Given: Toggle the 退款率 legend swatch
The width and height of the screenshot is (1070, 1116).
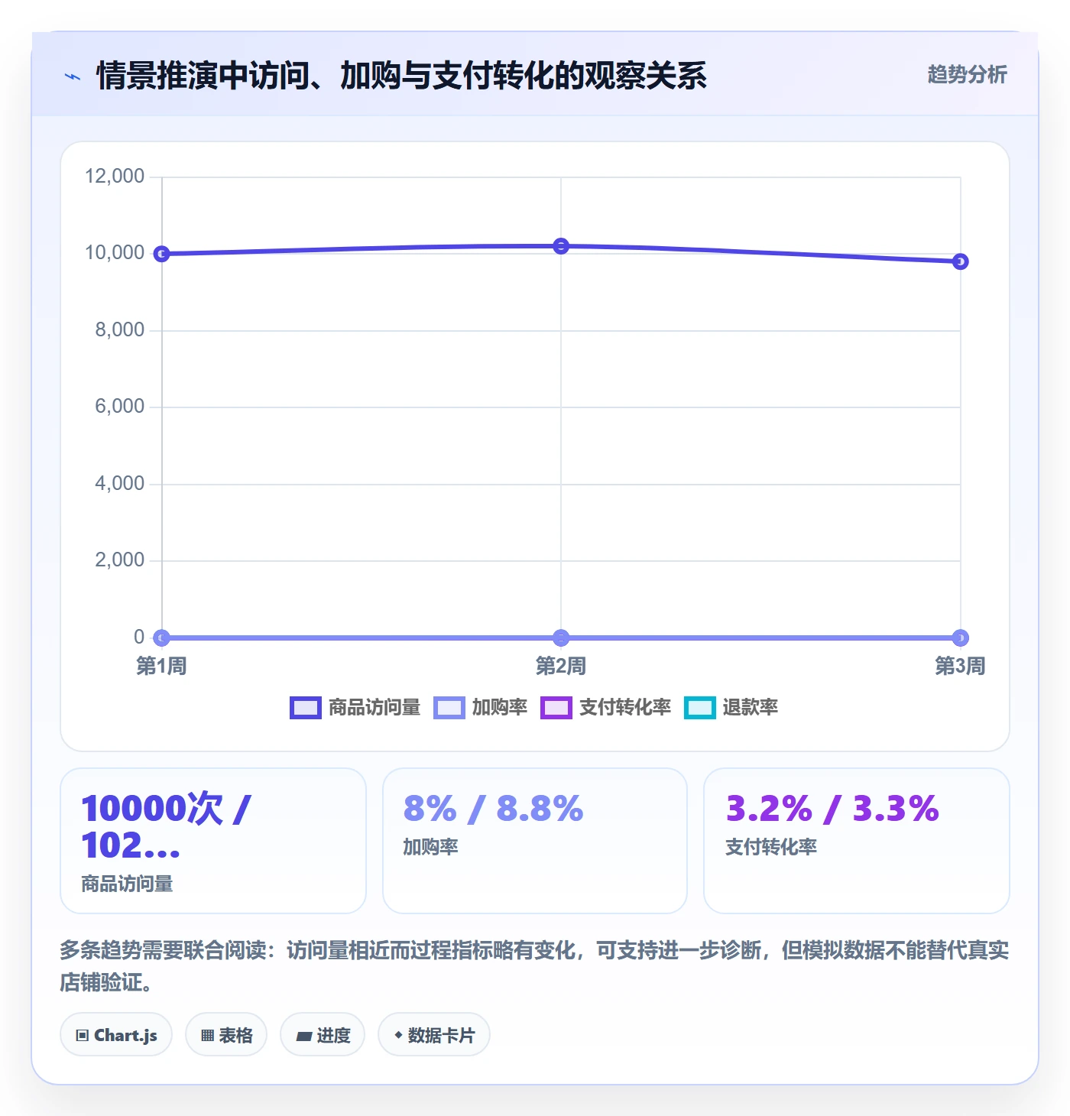Looking at the screenshot, I should click(699, 708).
